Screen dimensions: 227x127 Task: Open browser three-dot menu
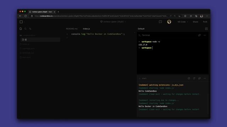coord(207,16)
